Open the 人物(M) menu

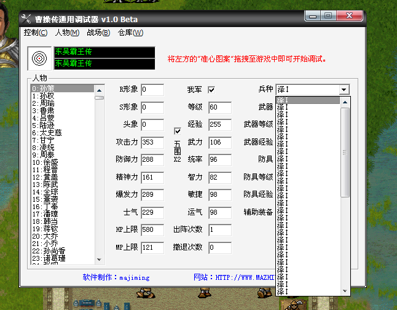point(67,33)
